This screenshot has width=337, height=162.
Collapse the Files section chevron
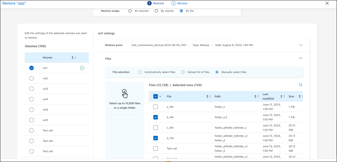[300, 58]
